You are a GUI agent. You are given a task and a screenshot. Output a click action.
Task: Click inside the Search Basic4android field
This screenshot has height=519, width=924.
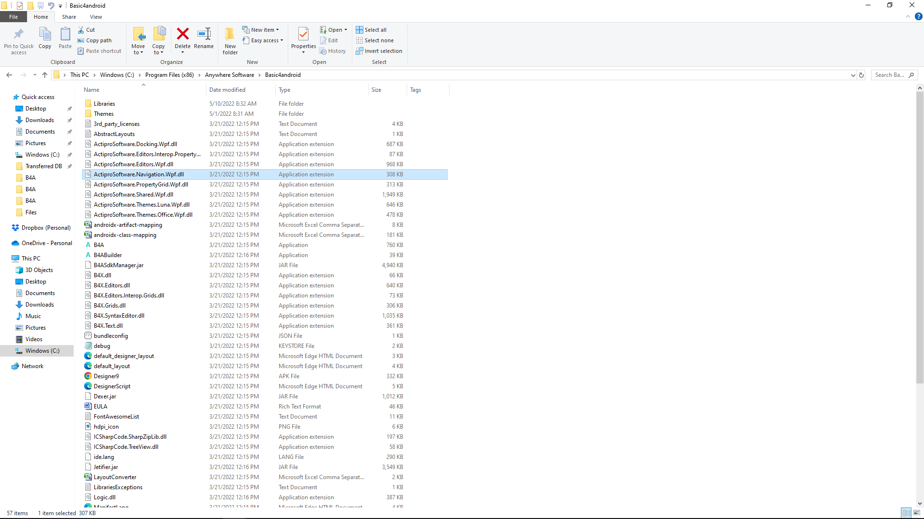pos(889,75)
